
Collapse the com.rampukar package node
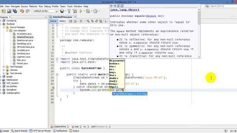(x=7, y=30)
